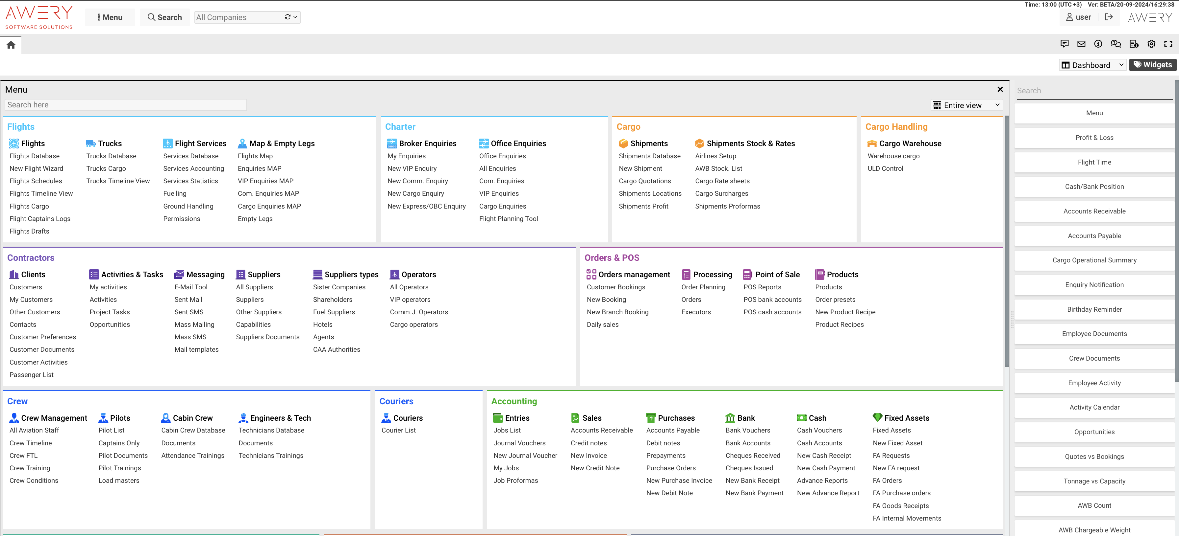The height and width of the screenshot is (536, 1179).
Task: Expand the Entire view dropdown
Action: point(966,105)
